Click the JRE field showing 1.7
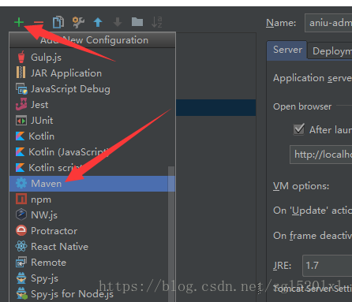The image size is (352, 302). click(328, 266)
